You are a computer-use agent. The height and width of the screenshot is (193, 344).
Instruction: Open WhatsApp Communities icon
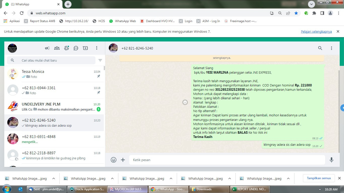click(57, 48)
